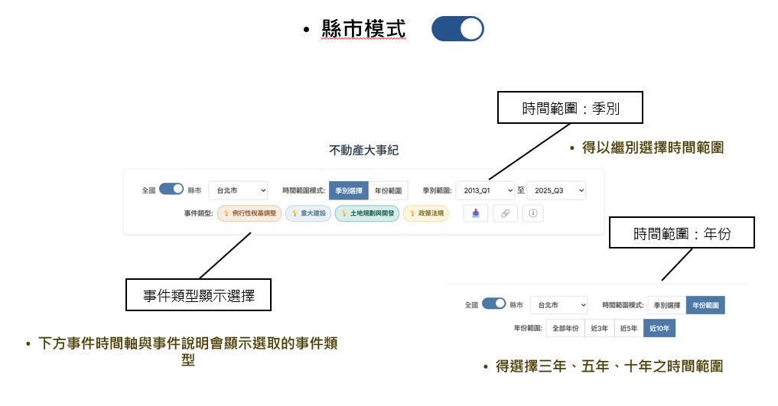Open the 2025_Q3 end quarter dropdown
778x406 pixels.
pos(556,190)
